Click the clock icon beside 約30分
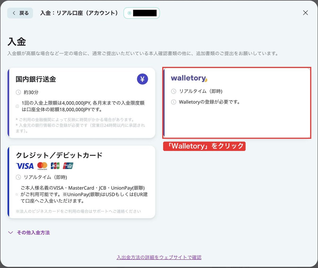 [x=18, y=92]
